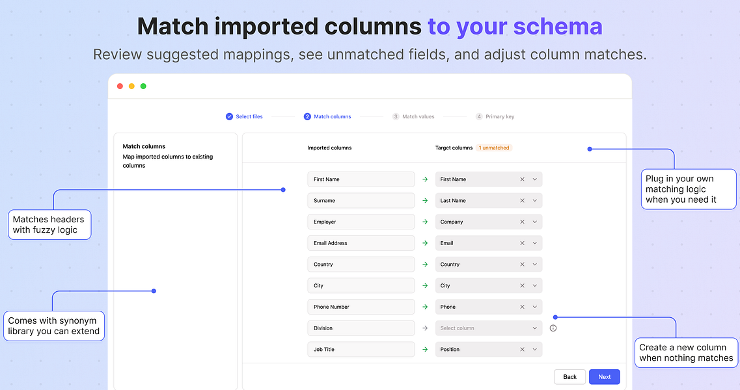Click the step 3 number badge

tap(396, 116)
